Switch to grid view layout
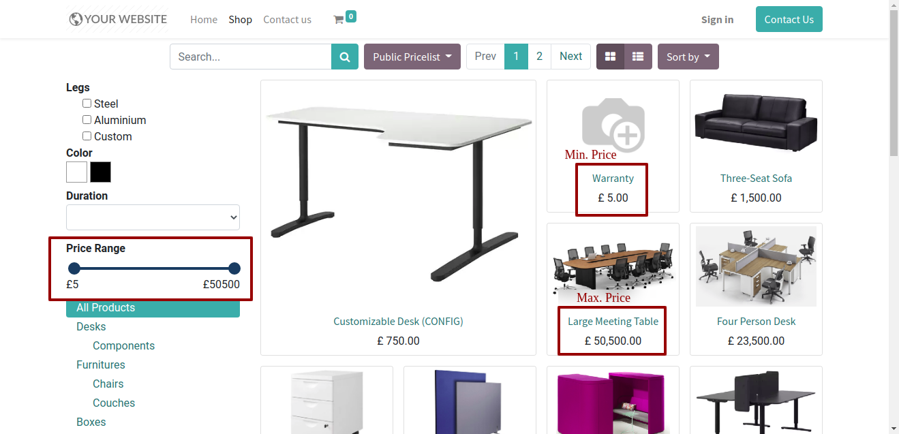 click(611, 57)
